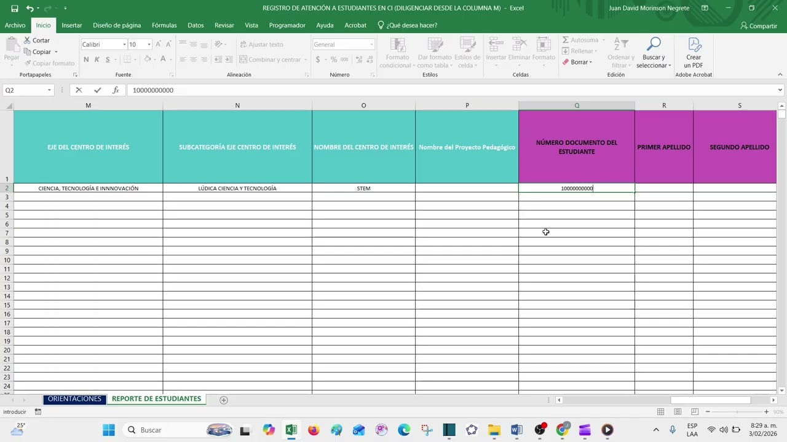Switch to Page Layout view icon
Image resolution: width=787 pixels, height=442 pixels.
678,412
